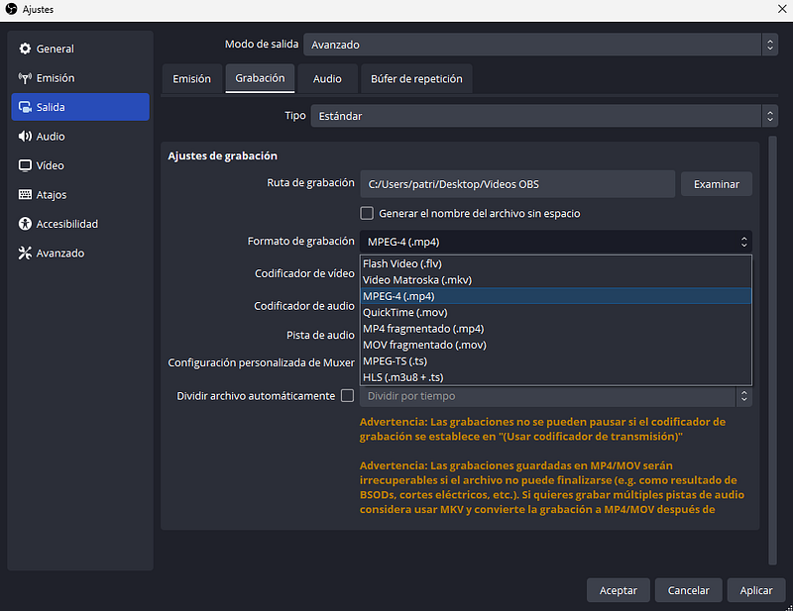Click the Ruta de grabación path field
The height and width of the screenshot is (611, 793).
coord(517,184)
